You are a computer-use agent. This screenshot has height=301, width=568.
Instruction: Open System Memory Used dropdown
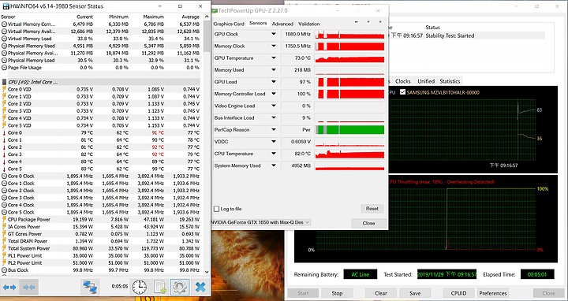(274, 165)
